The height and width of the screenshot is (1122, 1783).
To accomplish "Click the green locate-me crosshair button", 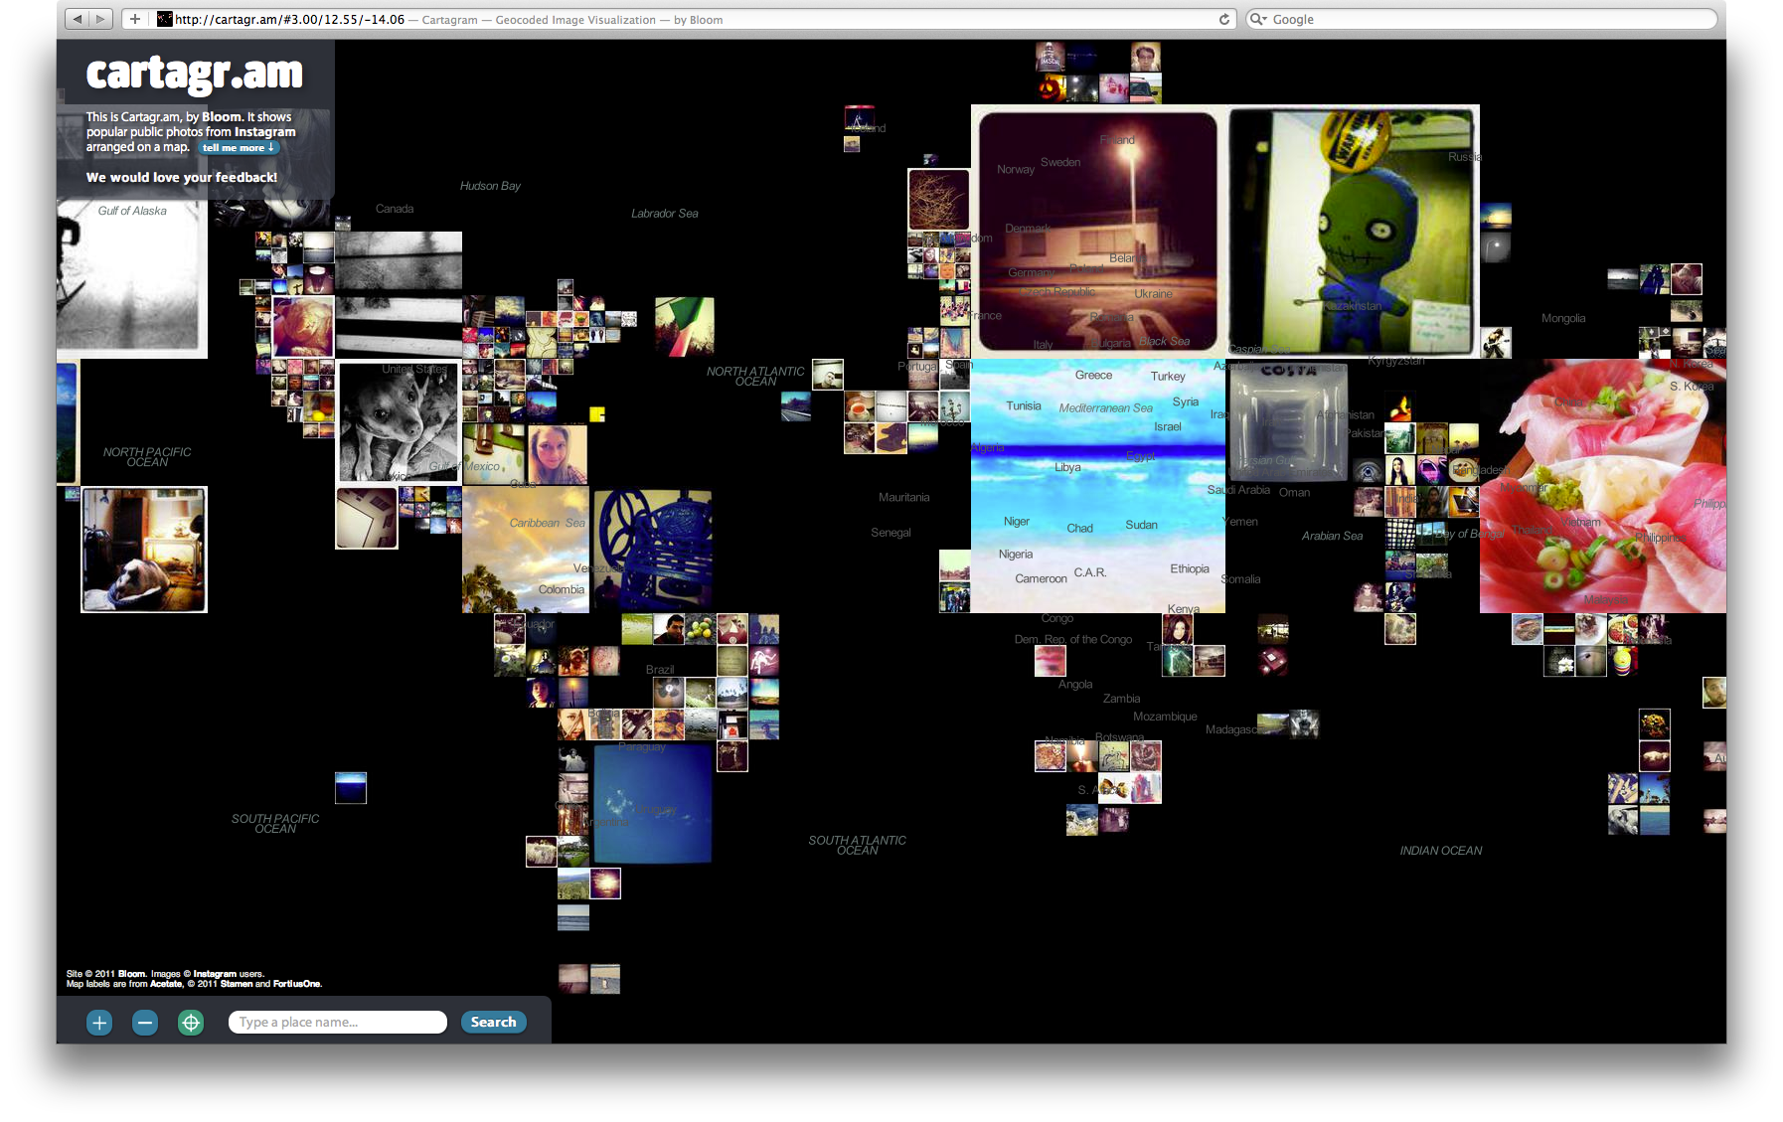I will (191, 1023).
